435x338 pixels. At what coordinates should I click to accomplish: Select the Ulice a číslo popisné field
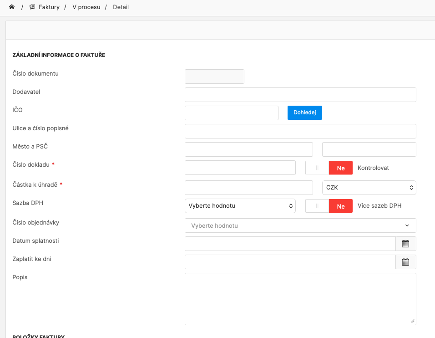coord(300,131)
